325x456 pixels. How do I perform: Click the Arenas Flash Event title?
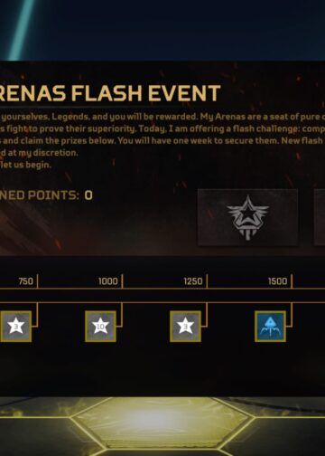point(110,93)
